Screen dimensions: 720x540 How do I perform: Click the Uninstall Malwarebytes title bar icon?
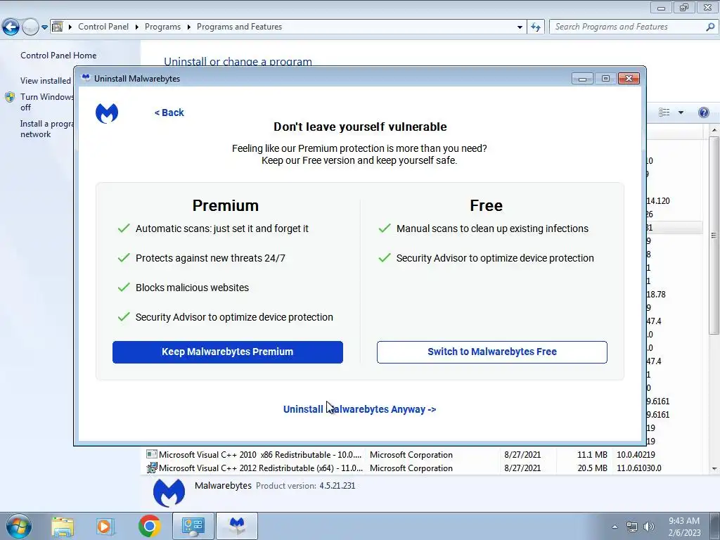85,78
